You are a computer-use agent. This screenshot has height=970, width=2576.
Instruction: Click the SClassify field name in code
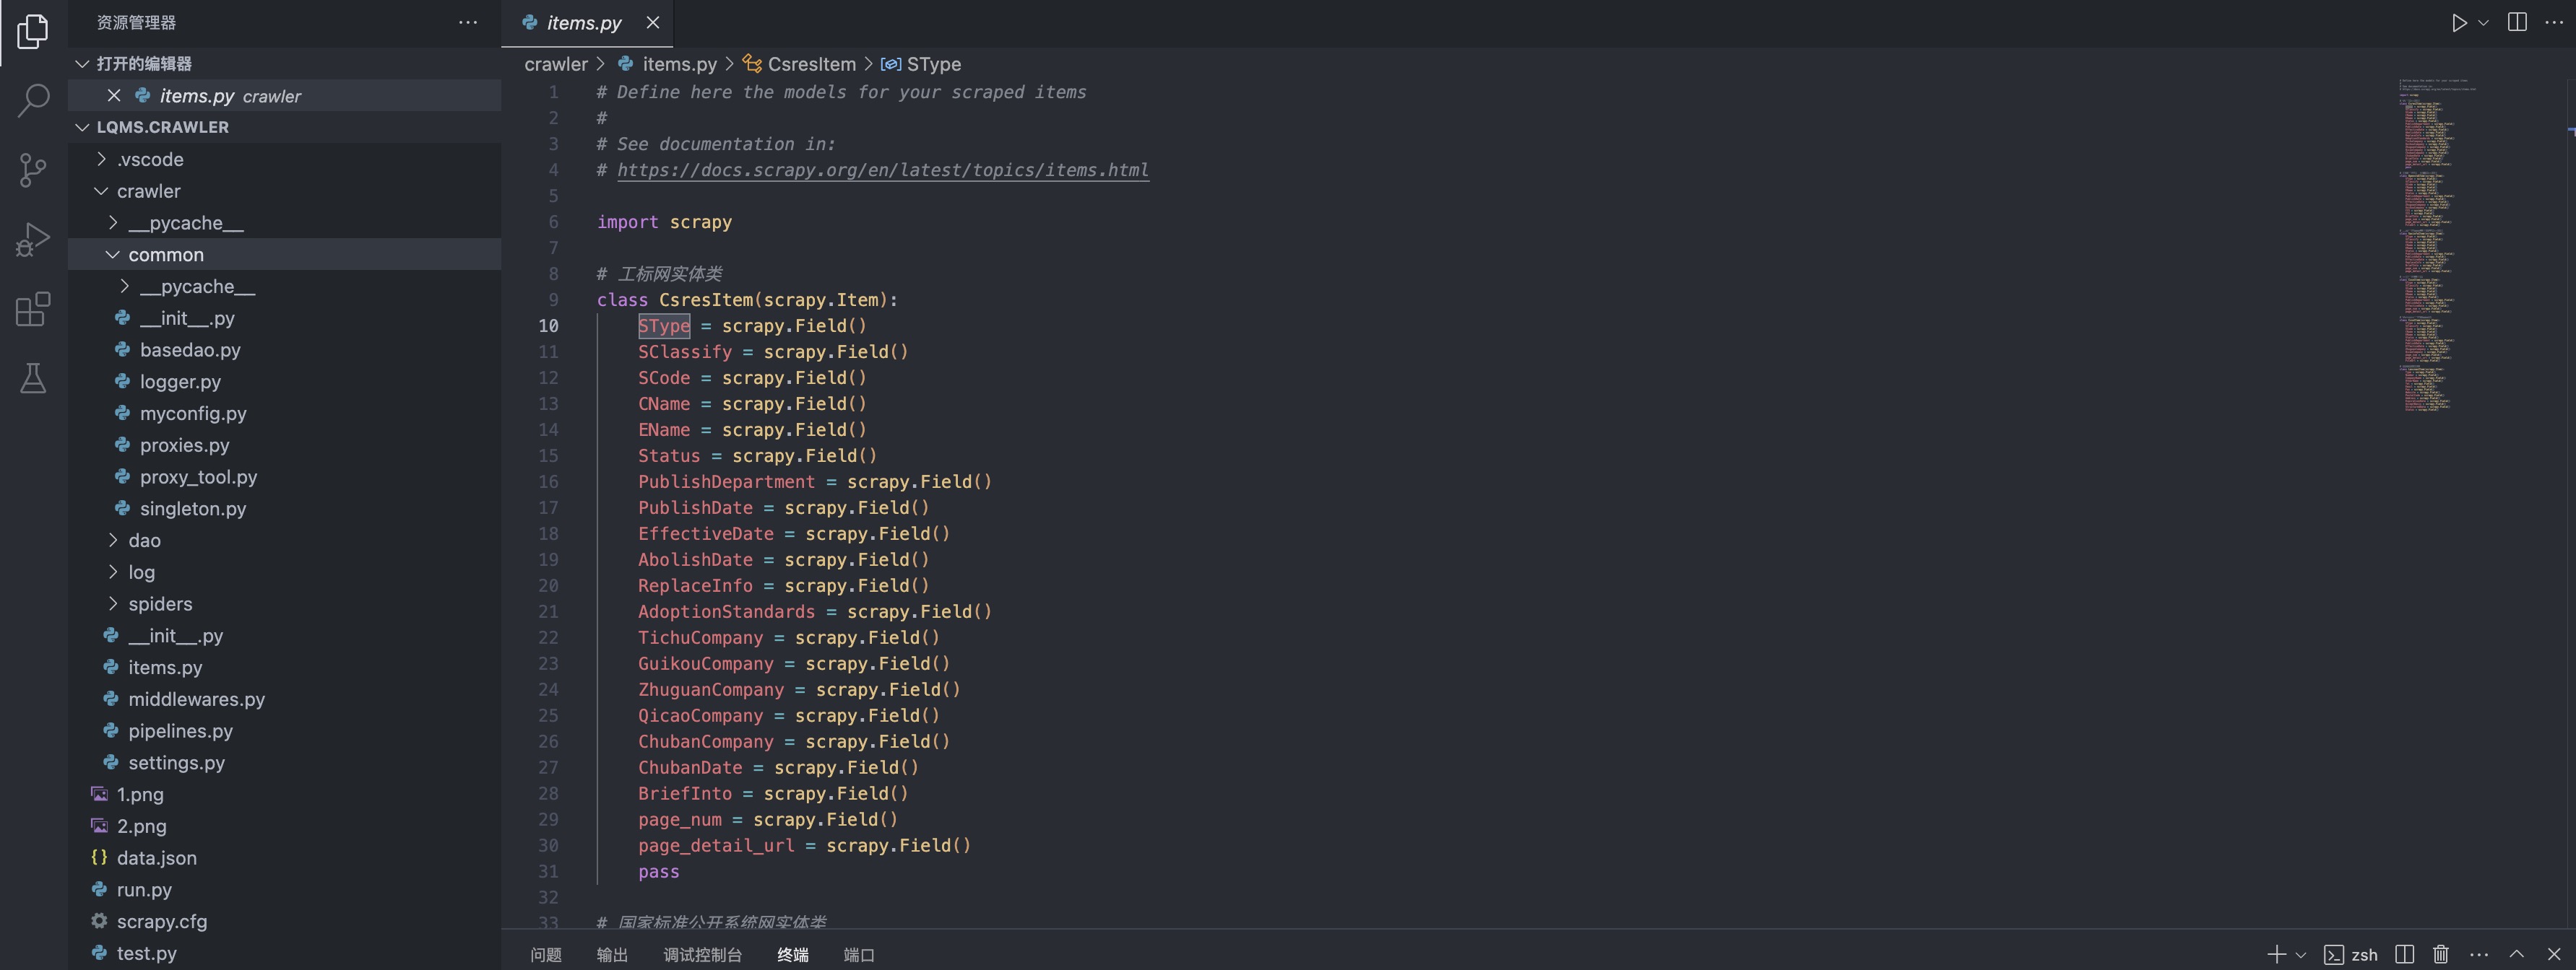coord(685,351)
